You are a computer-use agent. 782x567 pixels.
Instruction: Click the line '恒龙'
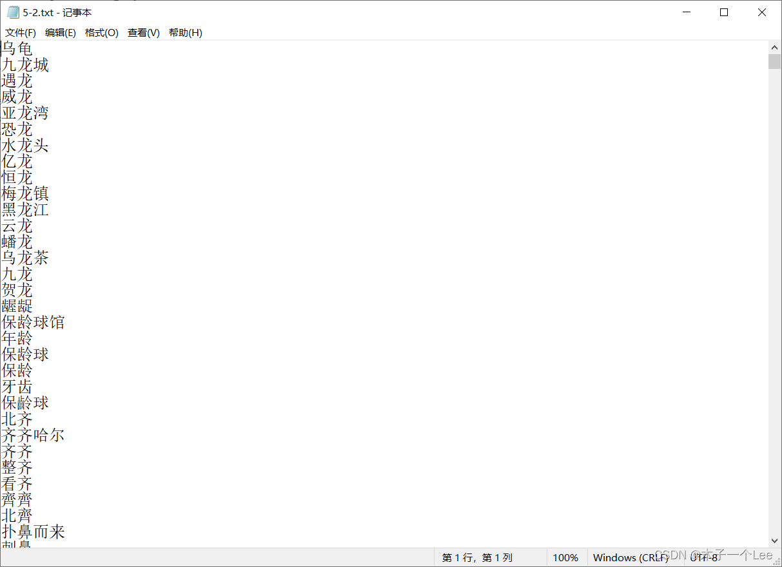[x=17, y=177]
